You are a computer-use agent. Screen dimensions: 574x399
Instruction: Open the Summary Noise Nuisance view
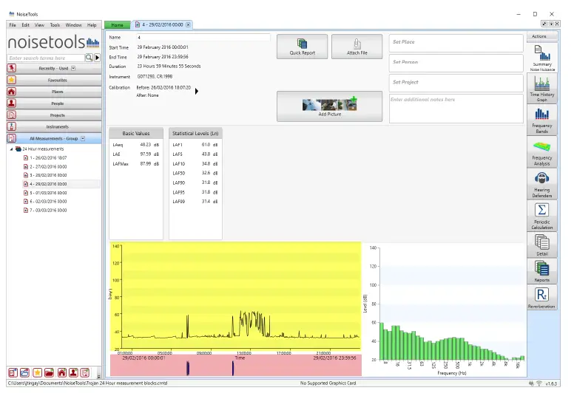541,58
